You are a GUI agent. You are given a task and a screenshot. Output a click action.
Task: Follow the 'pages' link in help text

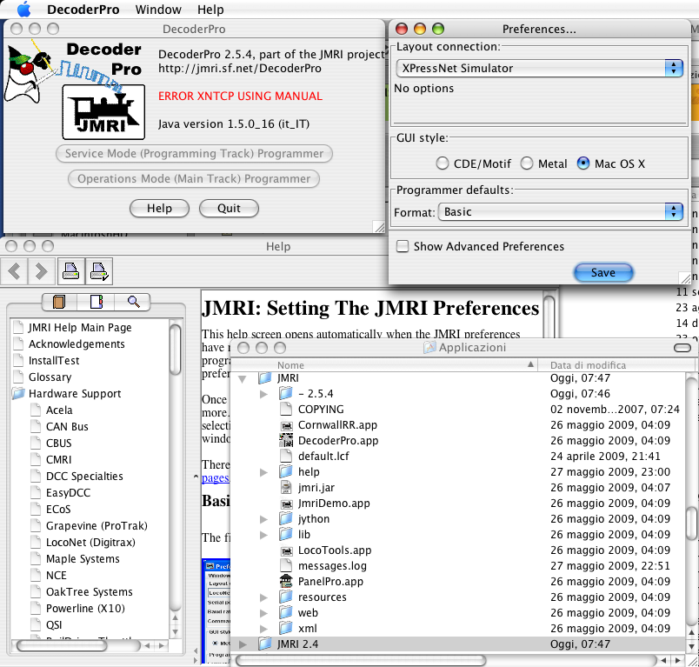[x=216, y=478]
